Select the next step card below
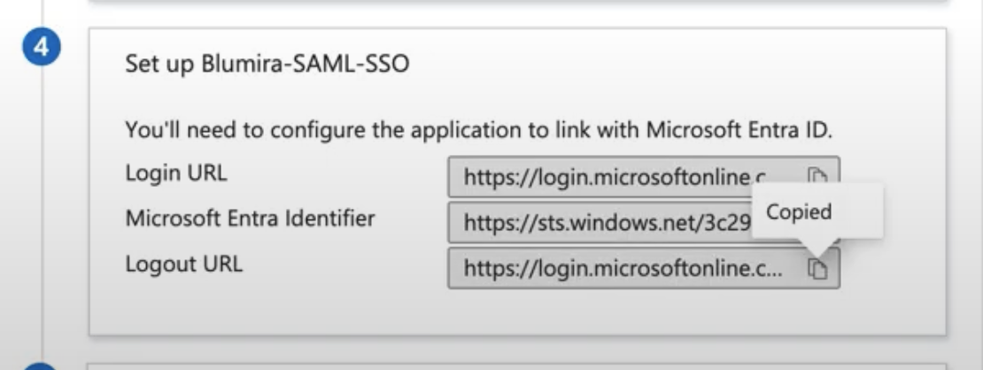 pyautogui.click(x=516, y=366)
